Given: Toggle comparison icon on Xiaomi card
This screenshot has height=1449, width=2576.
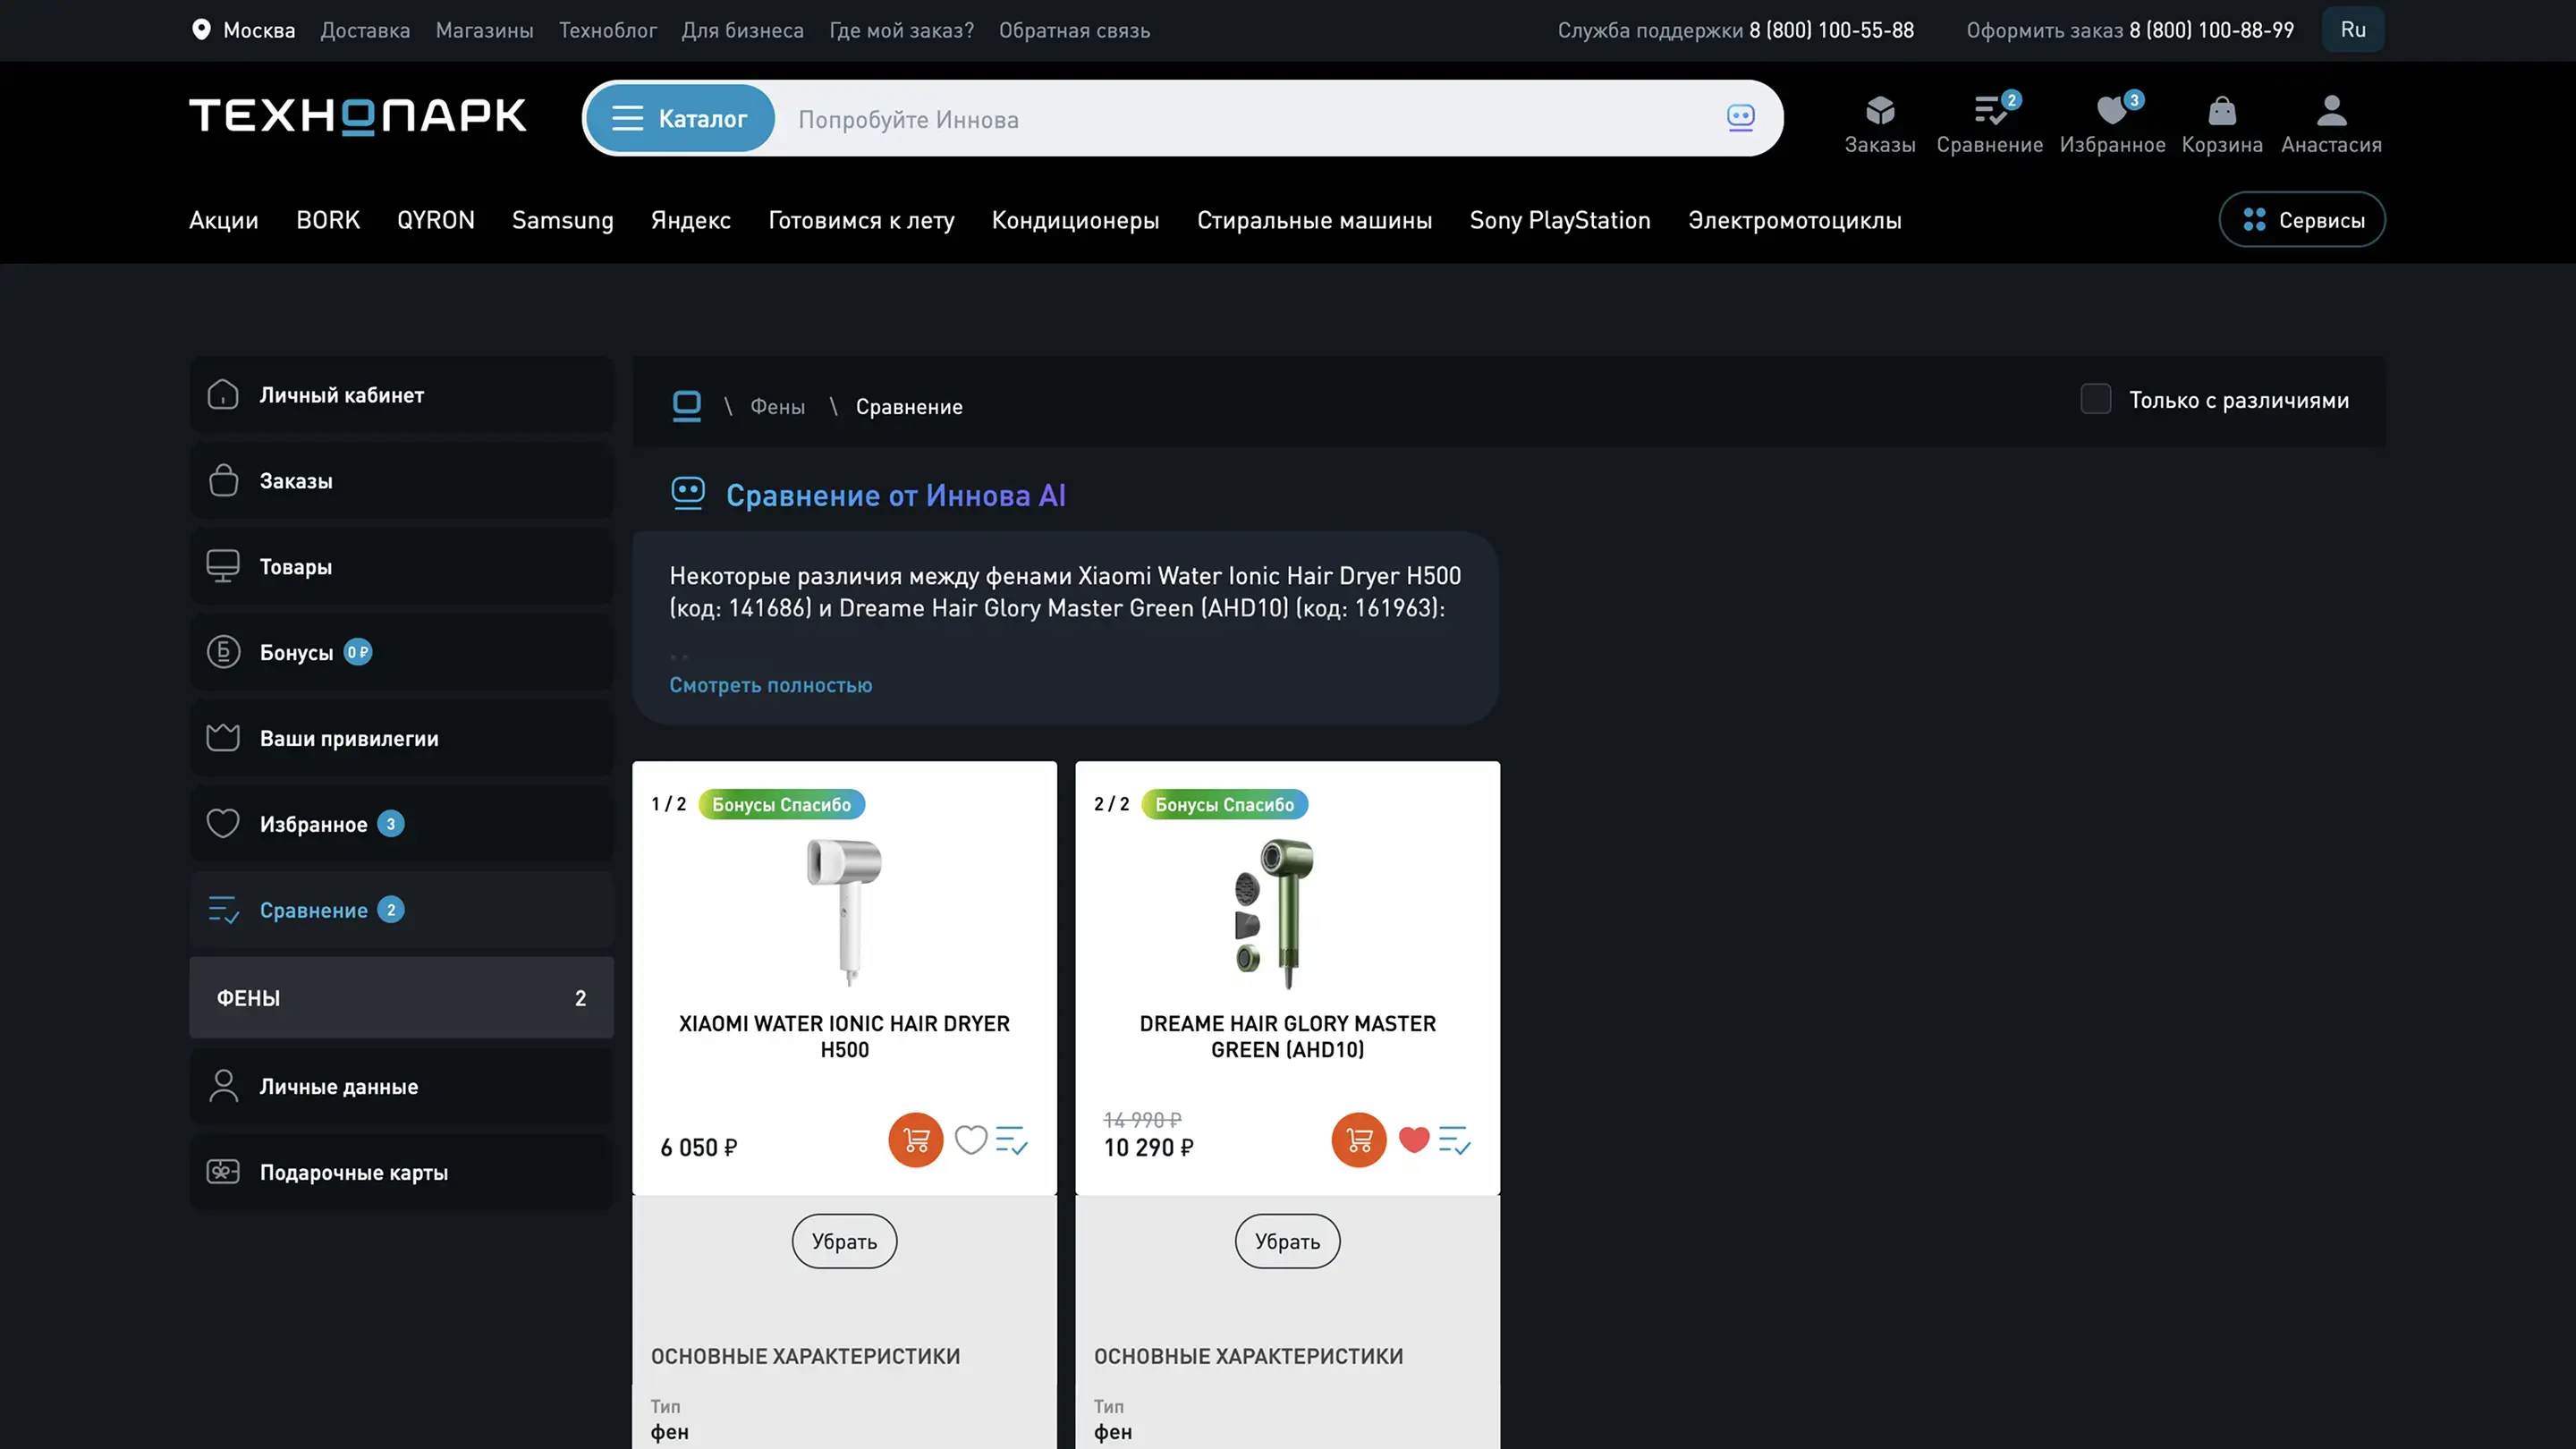Looking at the screenshot, I should pyautogui.click(x=1011, y=1140).
